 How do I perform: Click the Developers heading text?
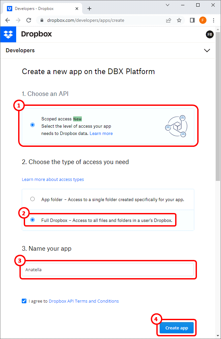[x=20, y=50]
